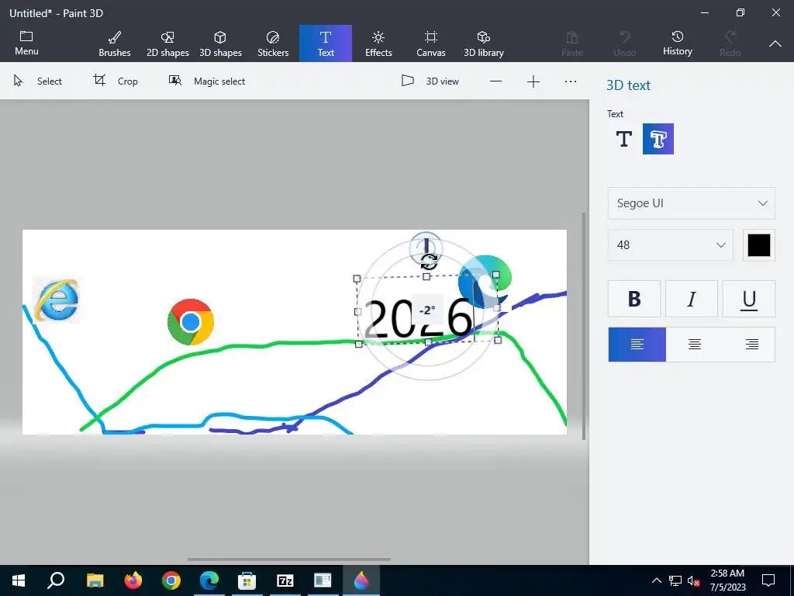Click the Edge logo on the canvas
Viewport: 794px width, 596px height.
[x=485, y=281]
